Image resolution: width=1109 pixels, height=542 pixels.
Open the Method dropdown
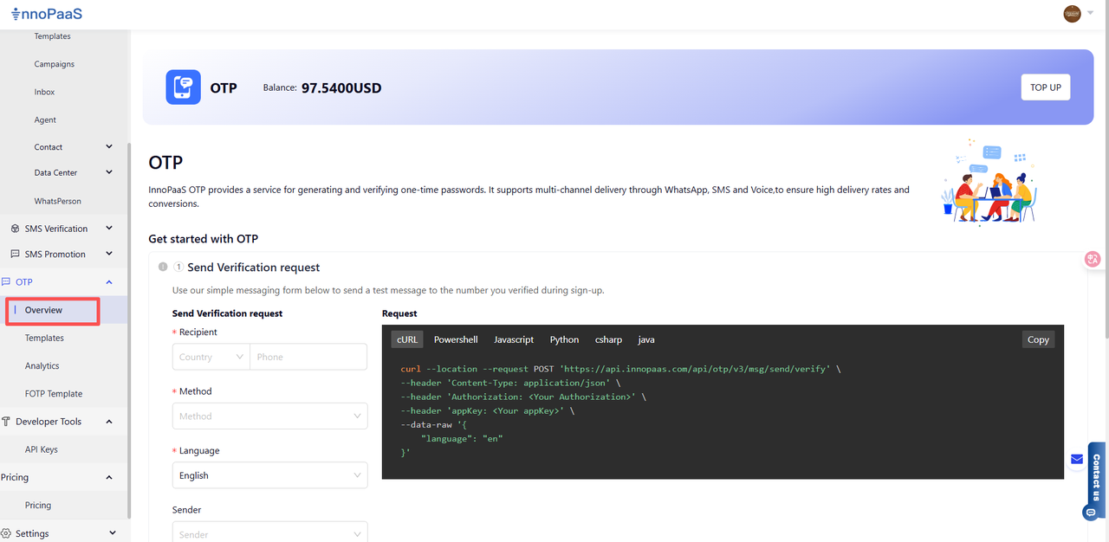click(x=269, y=416)
